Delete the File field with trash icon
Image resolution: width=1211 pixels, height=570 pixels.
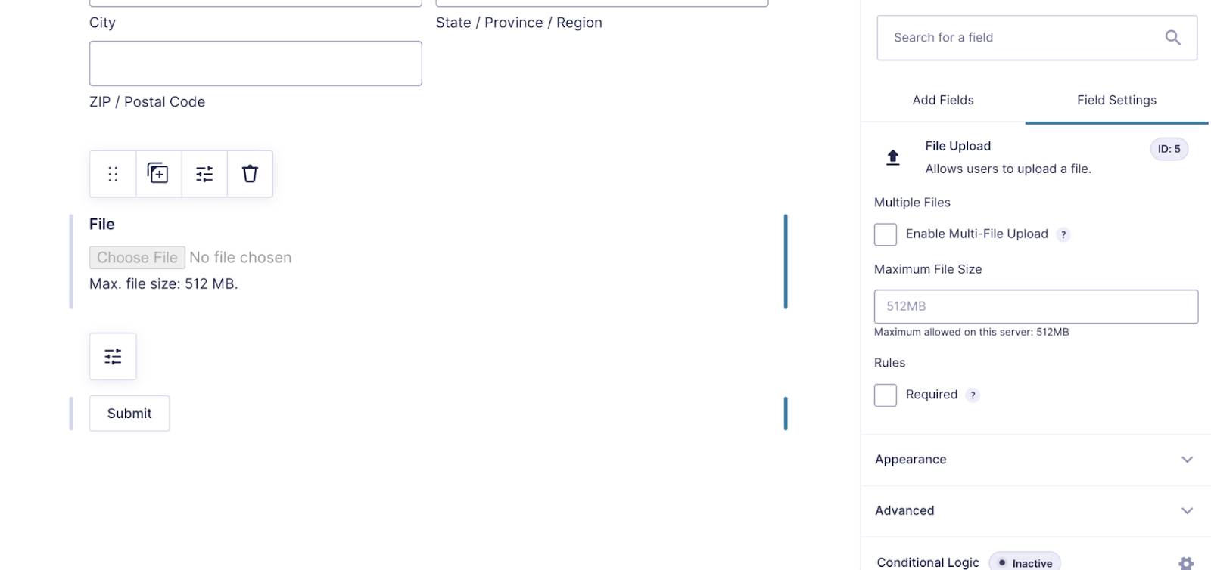pos(250,174)
